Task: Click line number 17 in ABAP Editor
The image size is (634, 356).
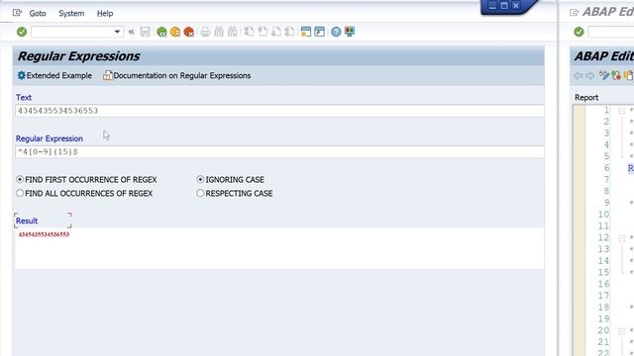Action: click(x=603, y=296)
